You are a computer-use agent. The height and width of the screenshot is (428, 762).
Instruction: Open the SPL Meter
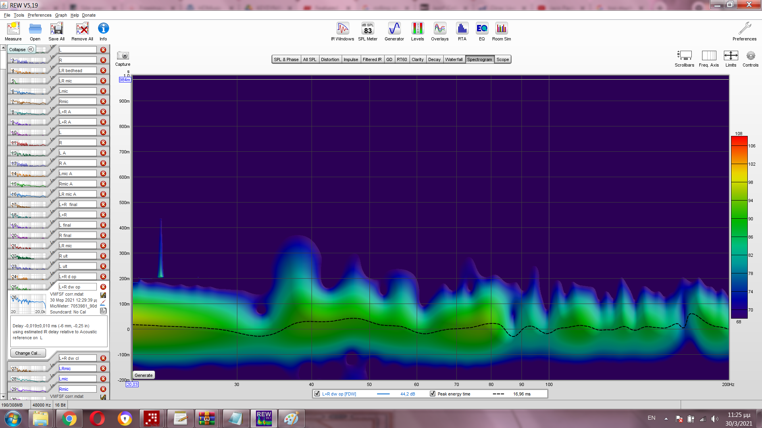(368, 31)
